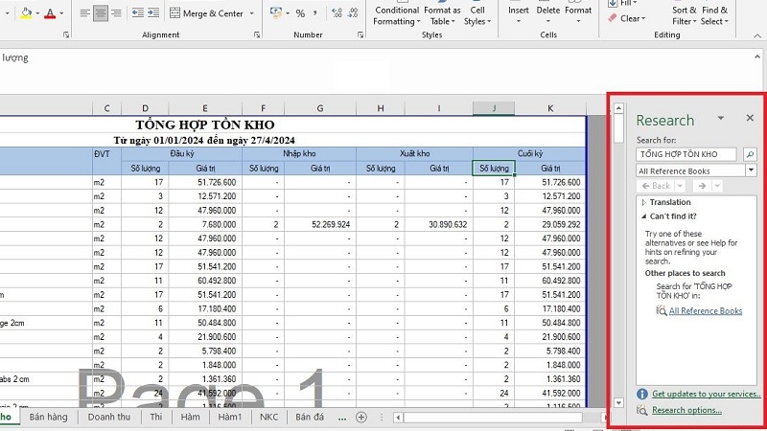Apply the yellow fill color bucket

tap(26, 13)
